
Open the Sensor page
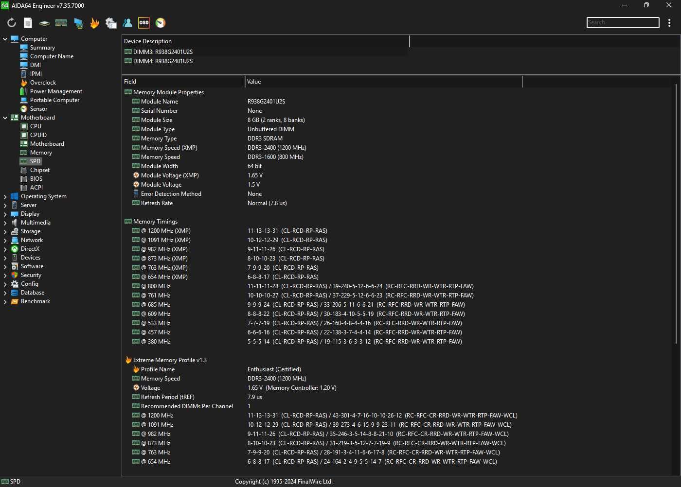38,109
